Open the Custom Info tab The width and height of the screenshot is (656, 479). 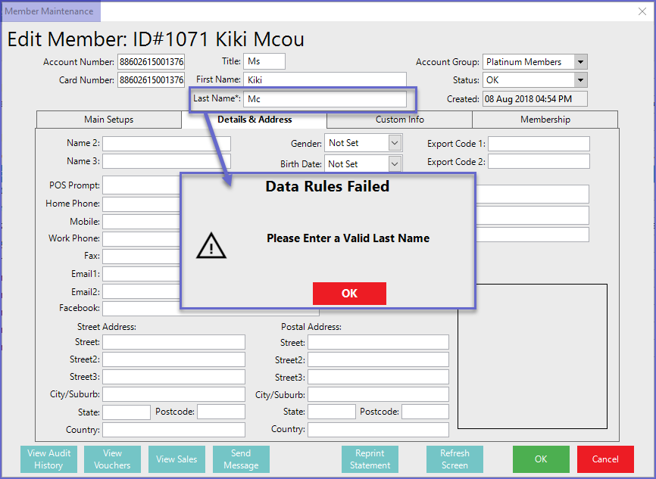click(x=399, y=120)
